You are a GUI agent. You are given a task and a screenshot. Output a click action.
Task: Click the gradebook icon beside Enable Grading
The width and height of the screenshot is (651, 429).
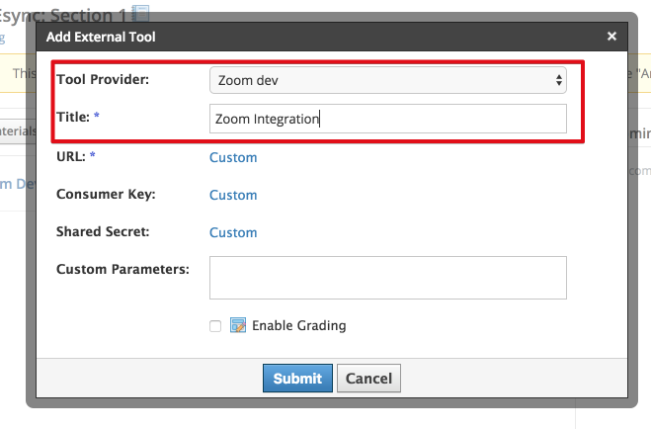coord(238,325)
